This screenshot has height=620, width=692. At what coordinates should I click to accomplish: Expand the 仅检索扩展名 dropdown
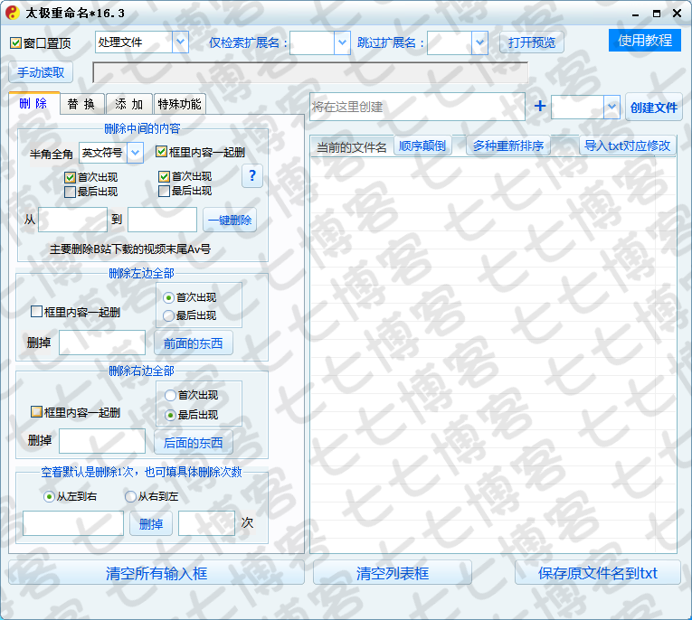[342, 42]
